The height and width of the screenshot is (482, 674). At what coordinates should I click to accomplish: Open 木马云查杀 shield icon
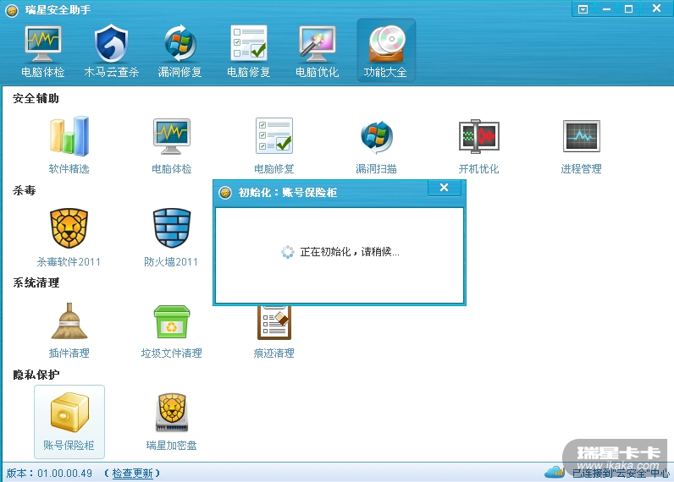[111, 52]
